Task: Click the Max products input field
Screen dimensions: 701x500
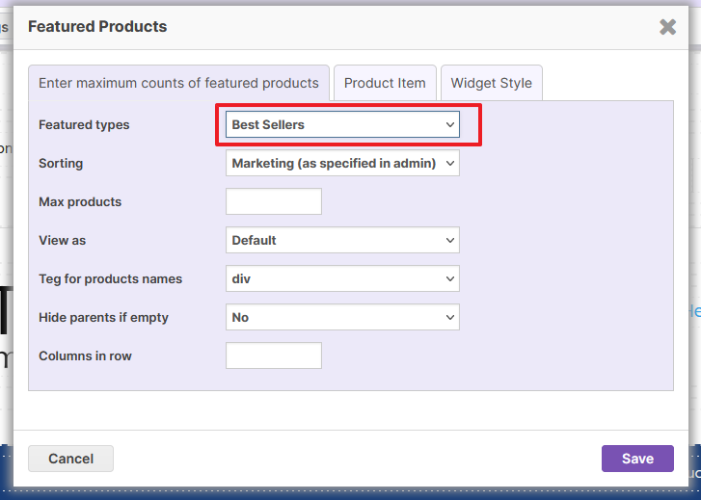Action: pyautogui.click(x=273, y=201)
